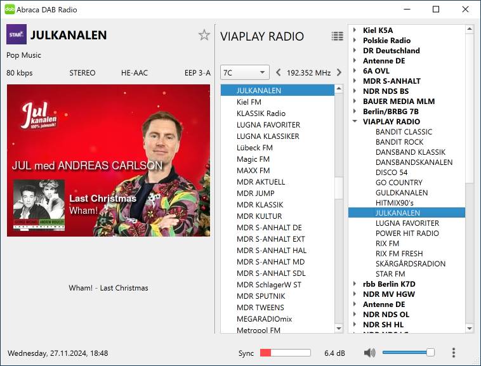Mark JULKANALEN as favorite with star icon

[x=204, y=35]
